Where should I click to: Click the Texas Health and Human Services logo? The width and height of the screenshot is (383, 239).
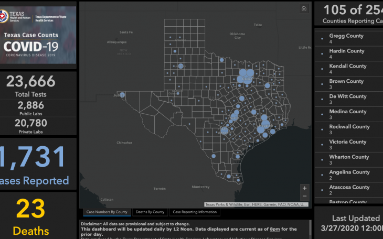pos(17,17)
